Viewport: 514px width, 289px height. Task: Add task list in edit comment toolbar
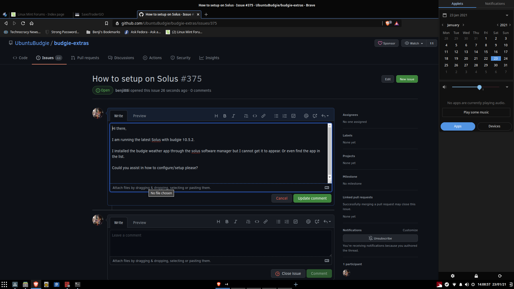pos(293,116)
